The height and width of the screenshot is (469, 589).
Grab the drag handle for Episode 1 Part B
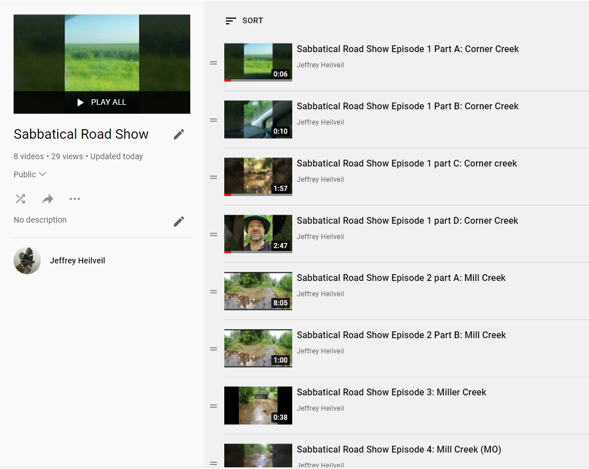214,120
